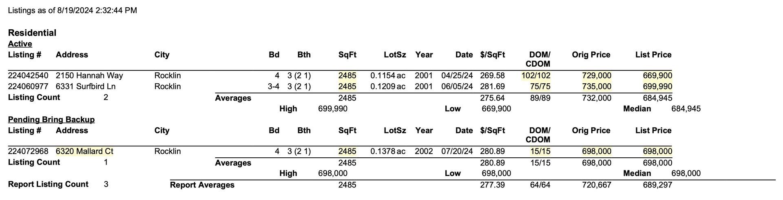783x200 pixels.
Task: Click the highlighted 729,000 original price
Action: [x=597, y=76]
